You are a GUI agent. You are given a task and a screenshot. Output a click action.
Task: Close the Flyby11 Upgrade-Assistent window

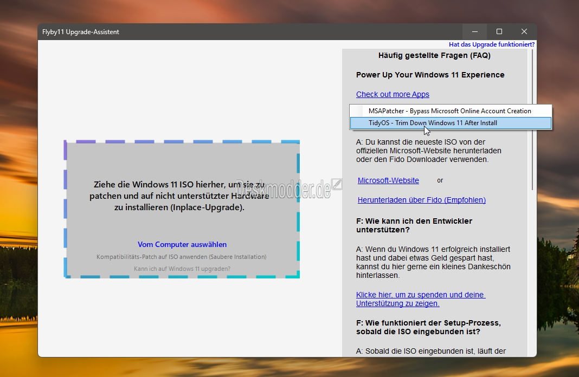(524, 32)
